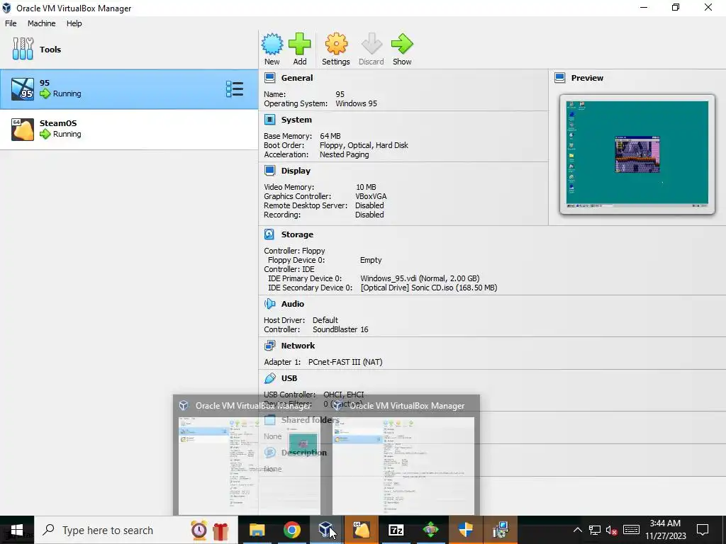Click the System section chip icon
The height and width of the screenshot is (544, 726).
[269, 119]
